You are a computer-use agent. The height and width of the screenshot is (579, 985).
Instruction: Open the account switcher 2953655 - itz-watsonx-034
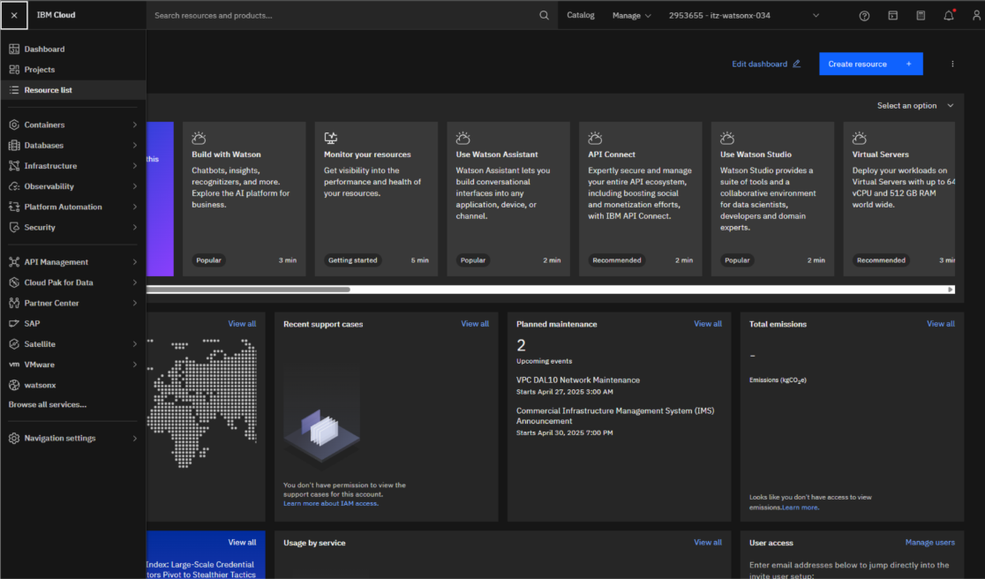click(744, 16)
